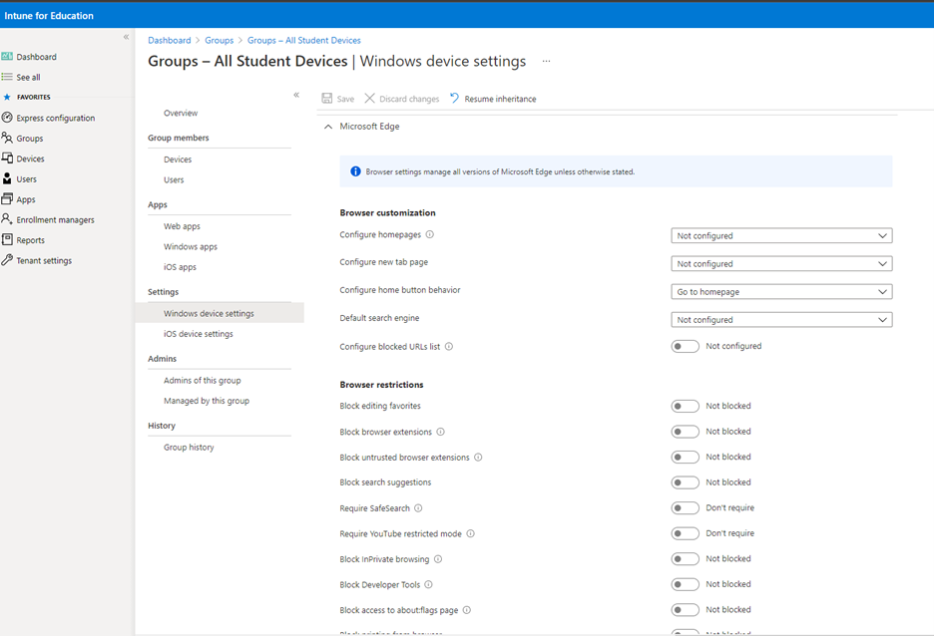The image size is (934, 636).
Task: Click the info icon beside Configure homepages
Action: click(x=430, y=235)
